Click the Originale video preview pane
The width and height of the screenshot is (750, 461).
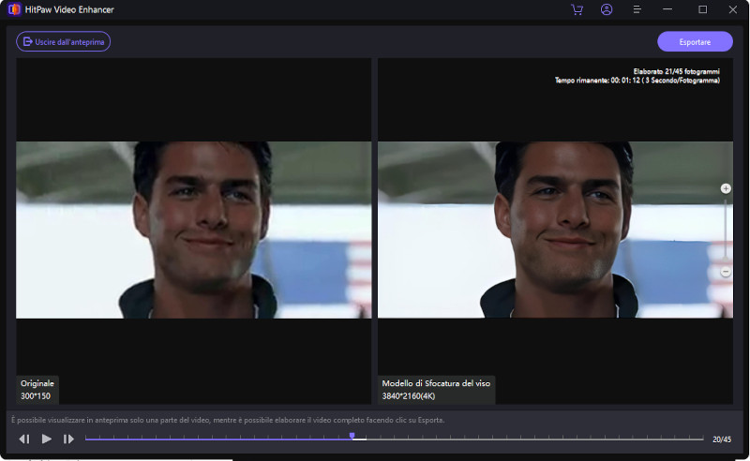coord(194,230)
